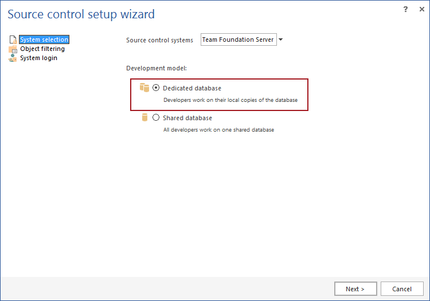This screenshot has height=301, width=430.
Task: Click the Shared database cylinder icon
Action: (x=145, y=118)
